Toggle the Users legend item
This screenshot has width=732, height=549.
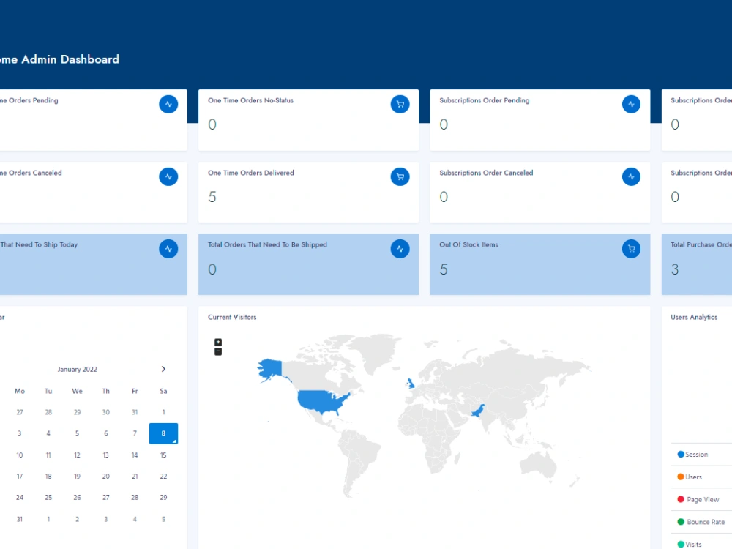pos(690,477)
